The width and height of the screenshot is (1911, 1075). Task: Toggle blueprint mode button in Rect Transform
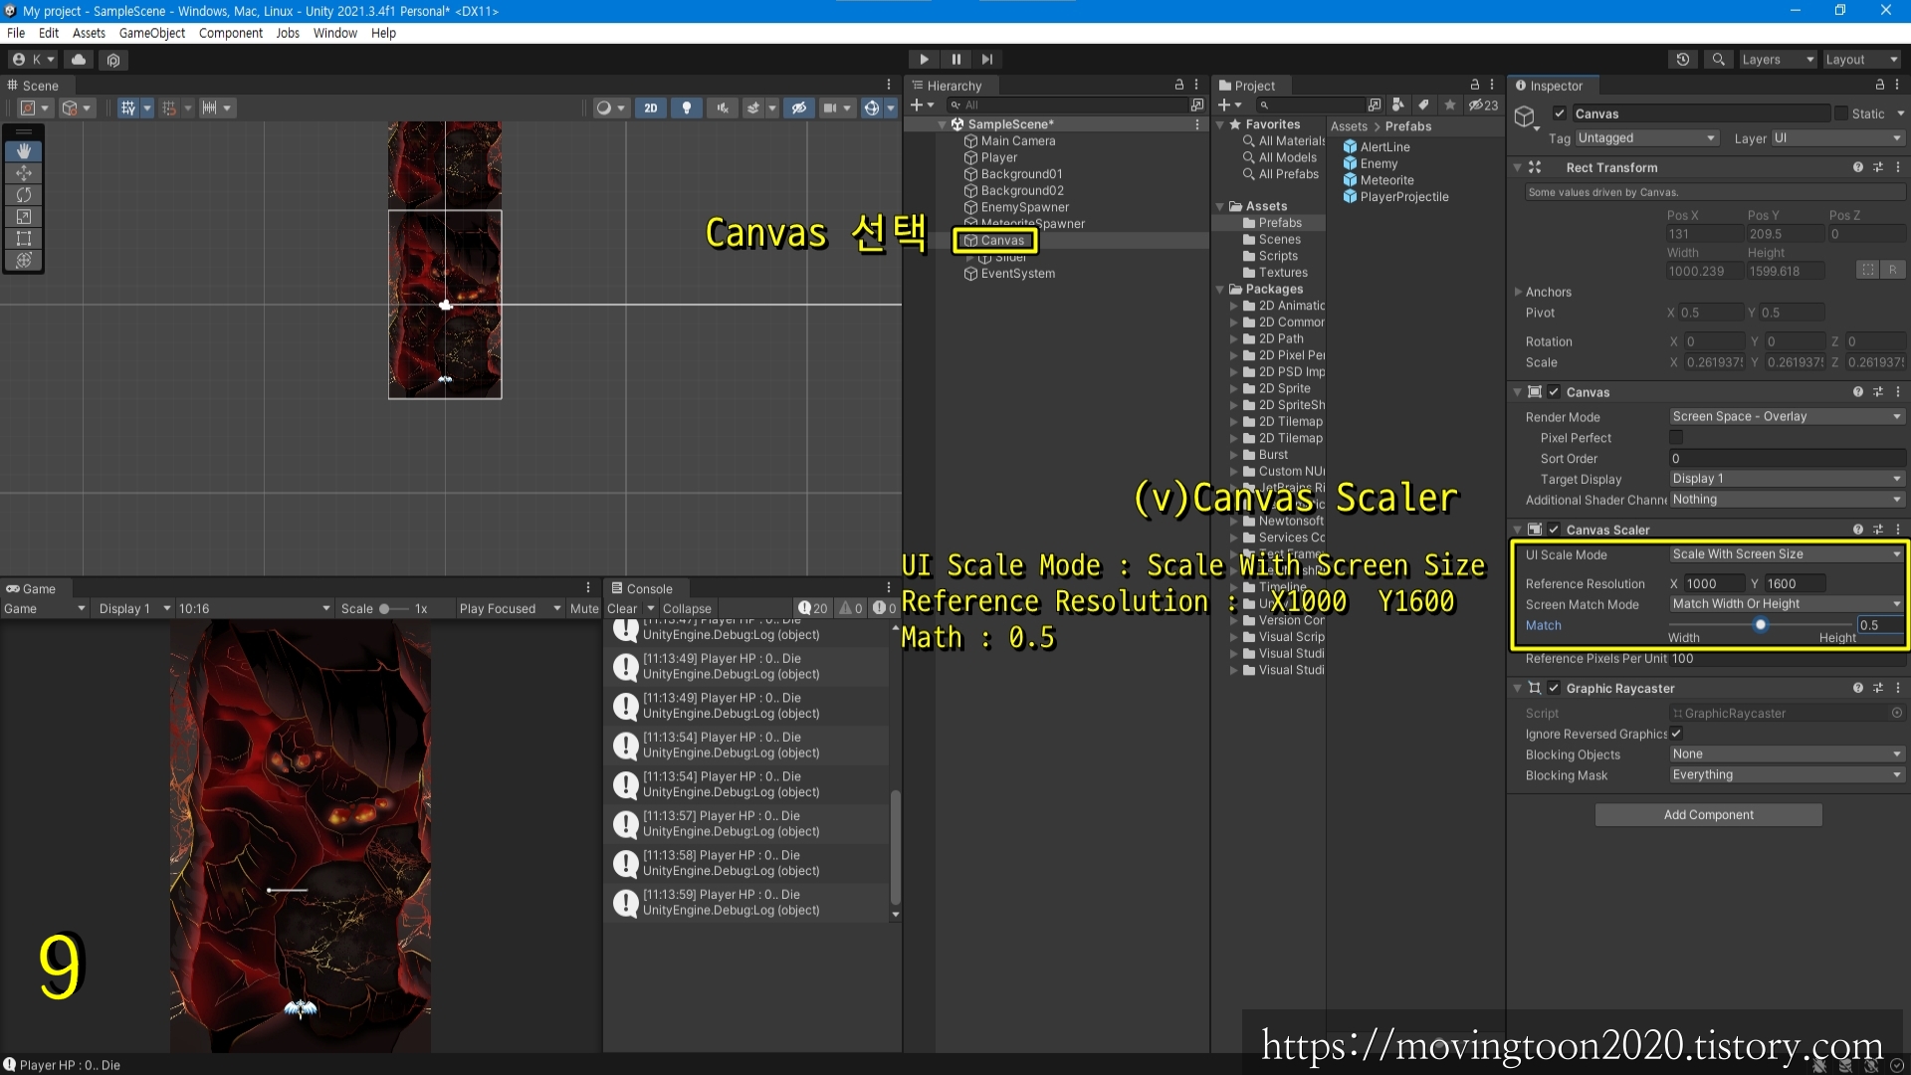point(1868,270)
